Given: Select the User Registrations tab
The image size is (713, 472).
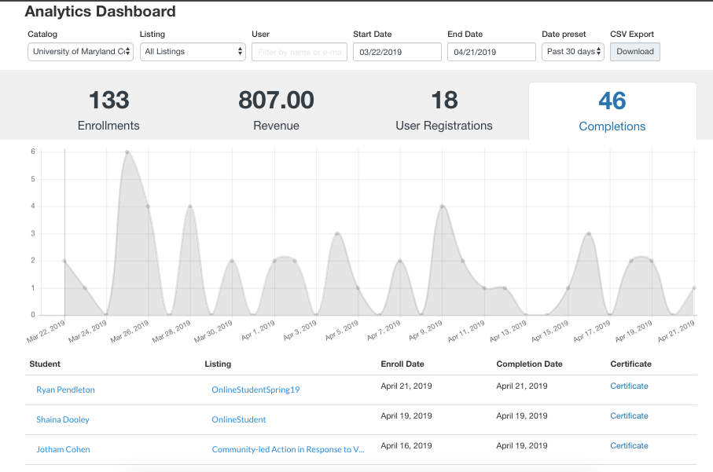Looking at the screenshot, I should (444, 111).
